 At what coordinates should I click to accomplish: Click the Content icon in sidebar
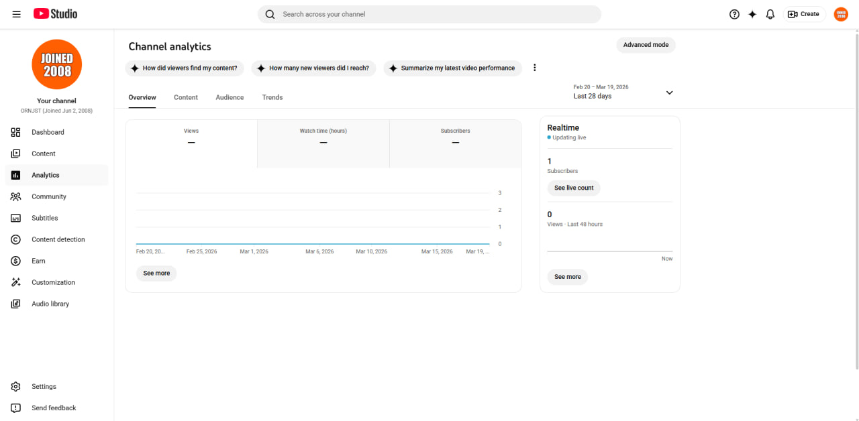(16, 154)
